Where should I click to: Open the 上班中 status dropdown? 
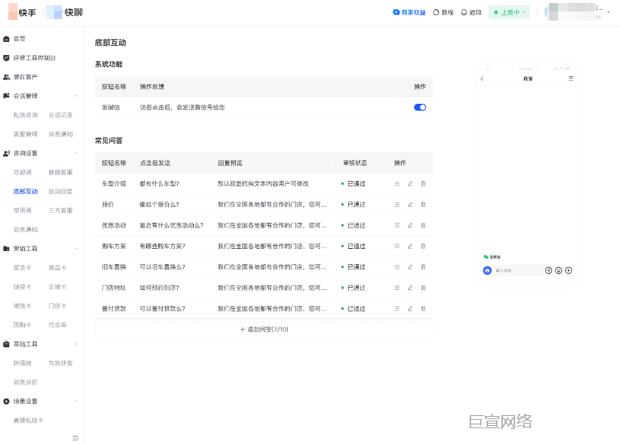pos(509,13)
